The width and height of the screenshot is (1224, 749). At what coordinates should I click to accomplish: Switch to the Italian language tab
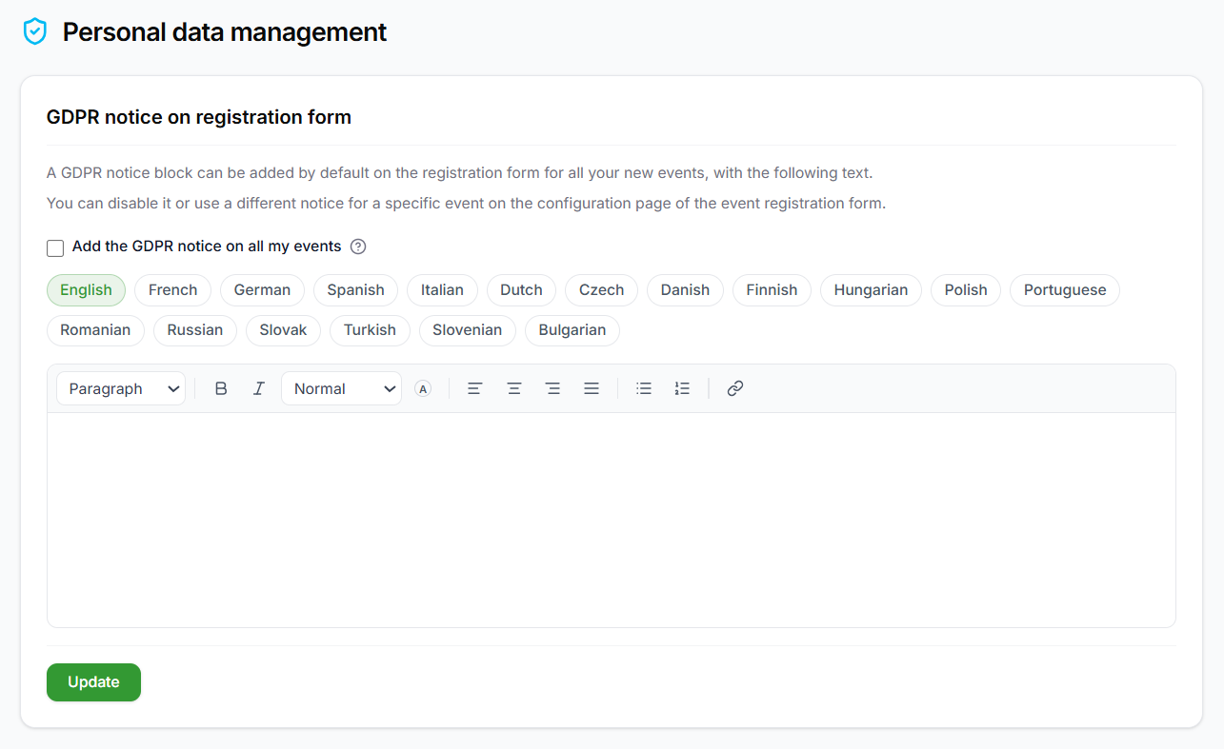[442, 290]
